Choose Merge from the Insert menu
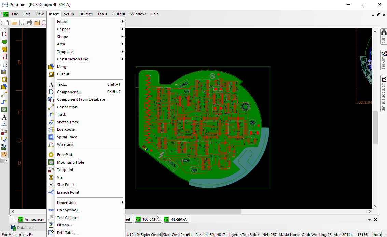Screen dimensions: 387x237 click(86, 67)
